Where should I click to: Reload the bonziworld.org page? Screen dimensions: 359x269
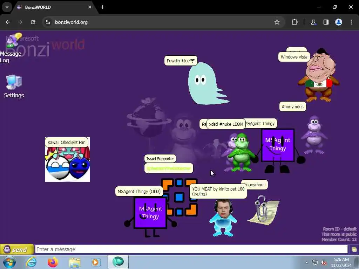(33, 22)
